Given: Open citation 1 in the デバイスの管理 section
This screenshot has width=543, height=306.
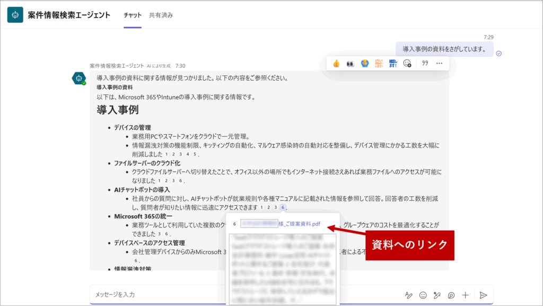Looking at the screenshot, I should coord(167,154).
